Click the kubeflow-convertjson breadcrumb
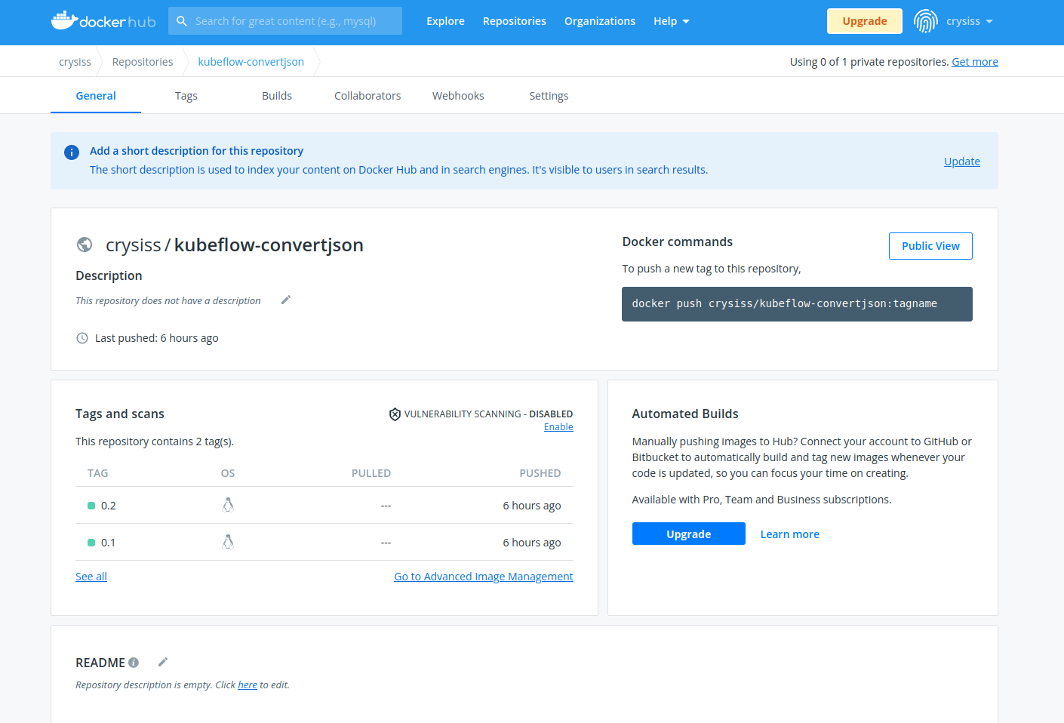The width and height of the screenshot is (1064, 723). pos(251,62)
